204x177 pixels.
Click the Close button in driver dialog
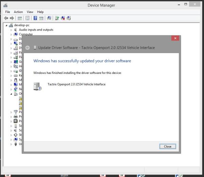tap(168, 146)
